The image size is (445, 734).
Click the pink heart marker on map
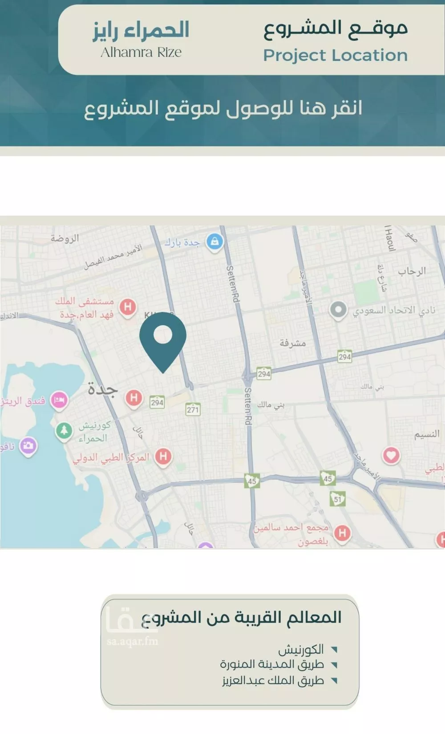pyautogui.click(x=391, y=455)
